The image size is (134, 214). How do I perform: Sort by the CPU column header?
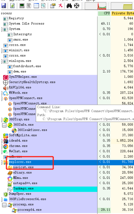pyautogui.click(x=104, y=13)
